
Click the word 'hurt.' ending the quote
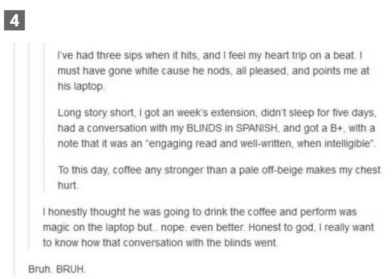pyautogui.click(x=68, y=186)
